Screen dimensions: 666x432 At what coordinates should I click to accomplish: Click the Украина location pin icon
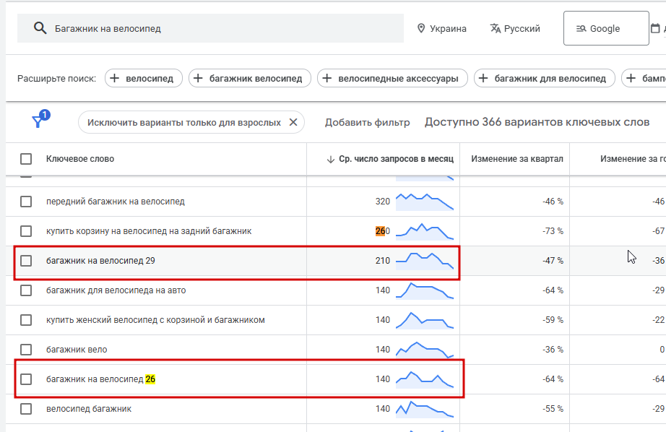(421, 29)
